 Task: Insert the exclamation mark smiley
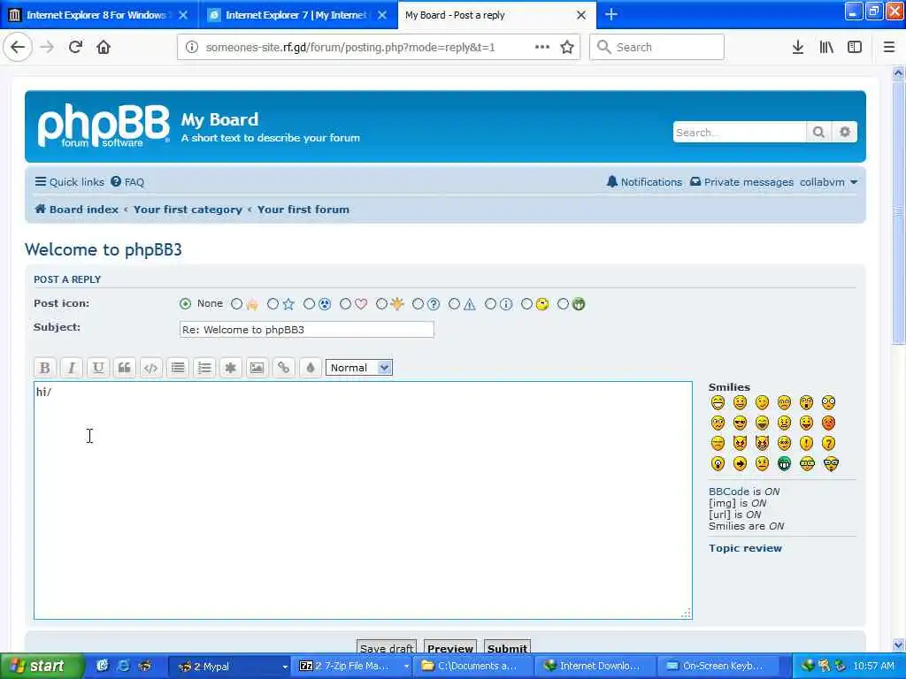806,444
